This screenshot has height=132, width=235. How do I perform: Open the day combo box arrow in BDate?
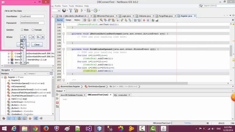point(25,37)
